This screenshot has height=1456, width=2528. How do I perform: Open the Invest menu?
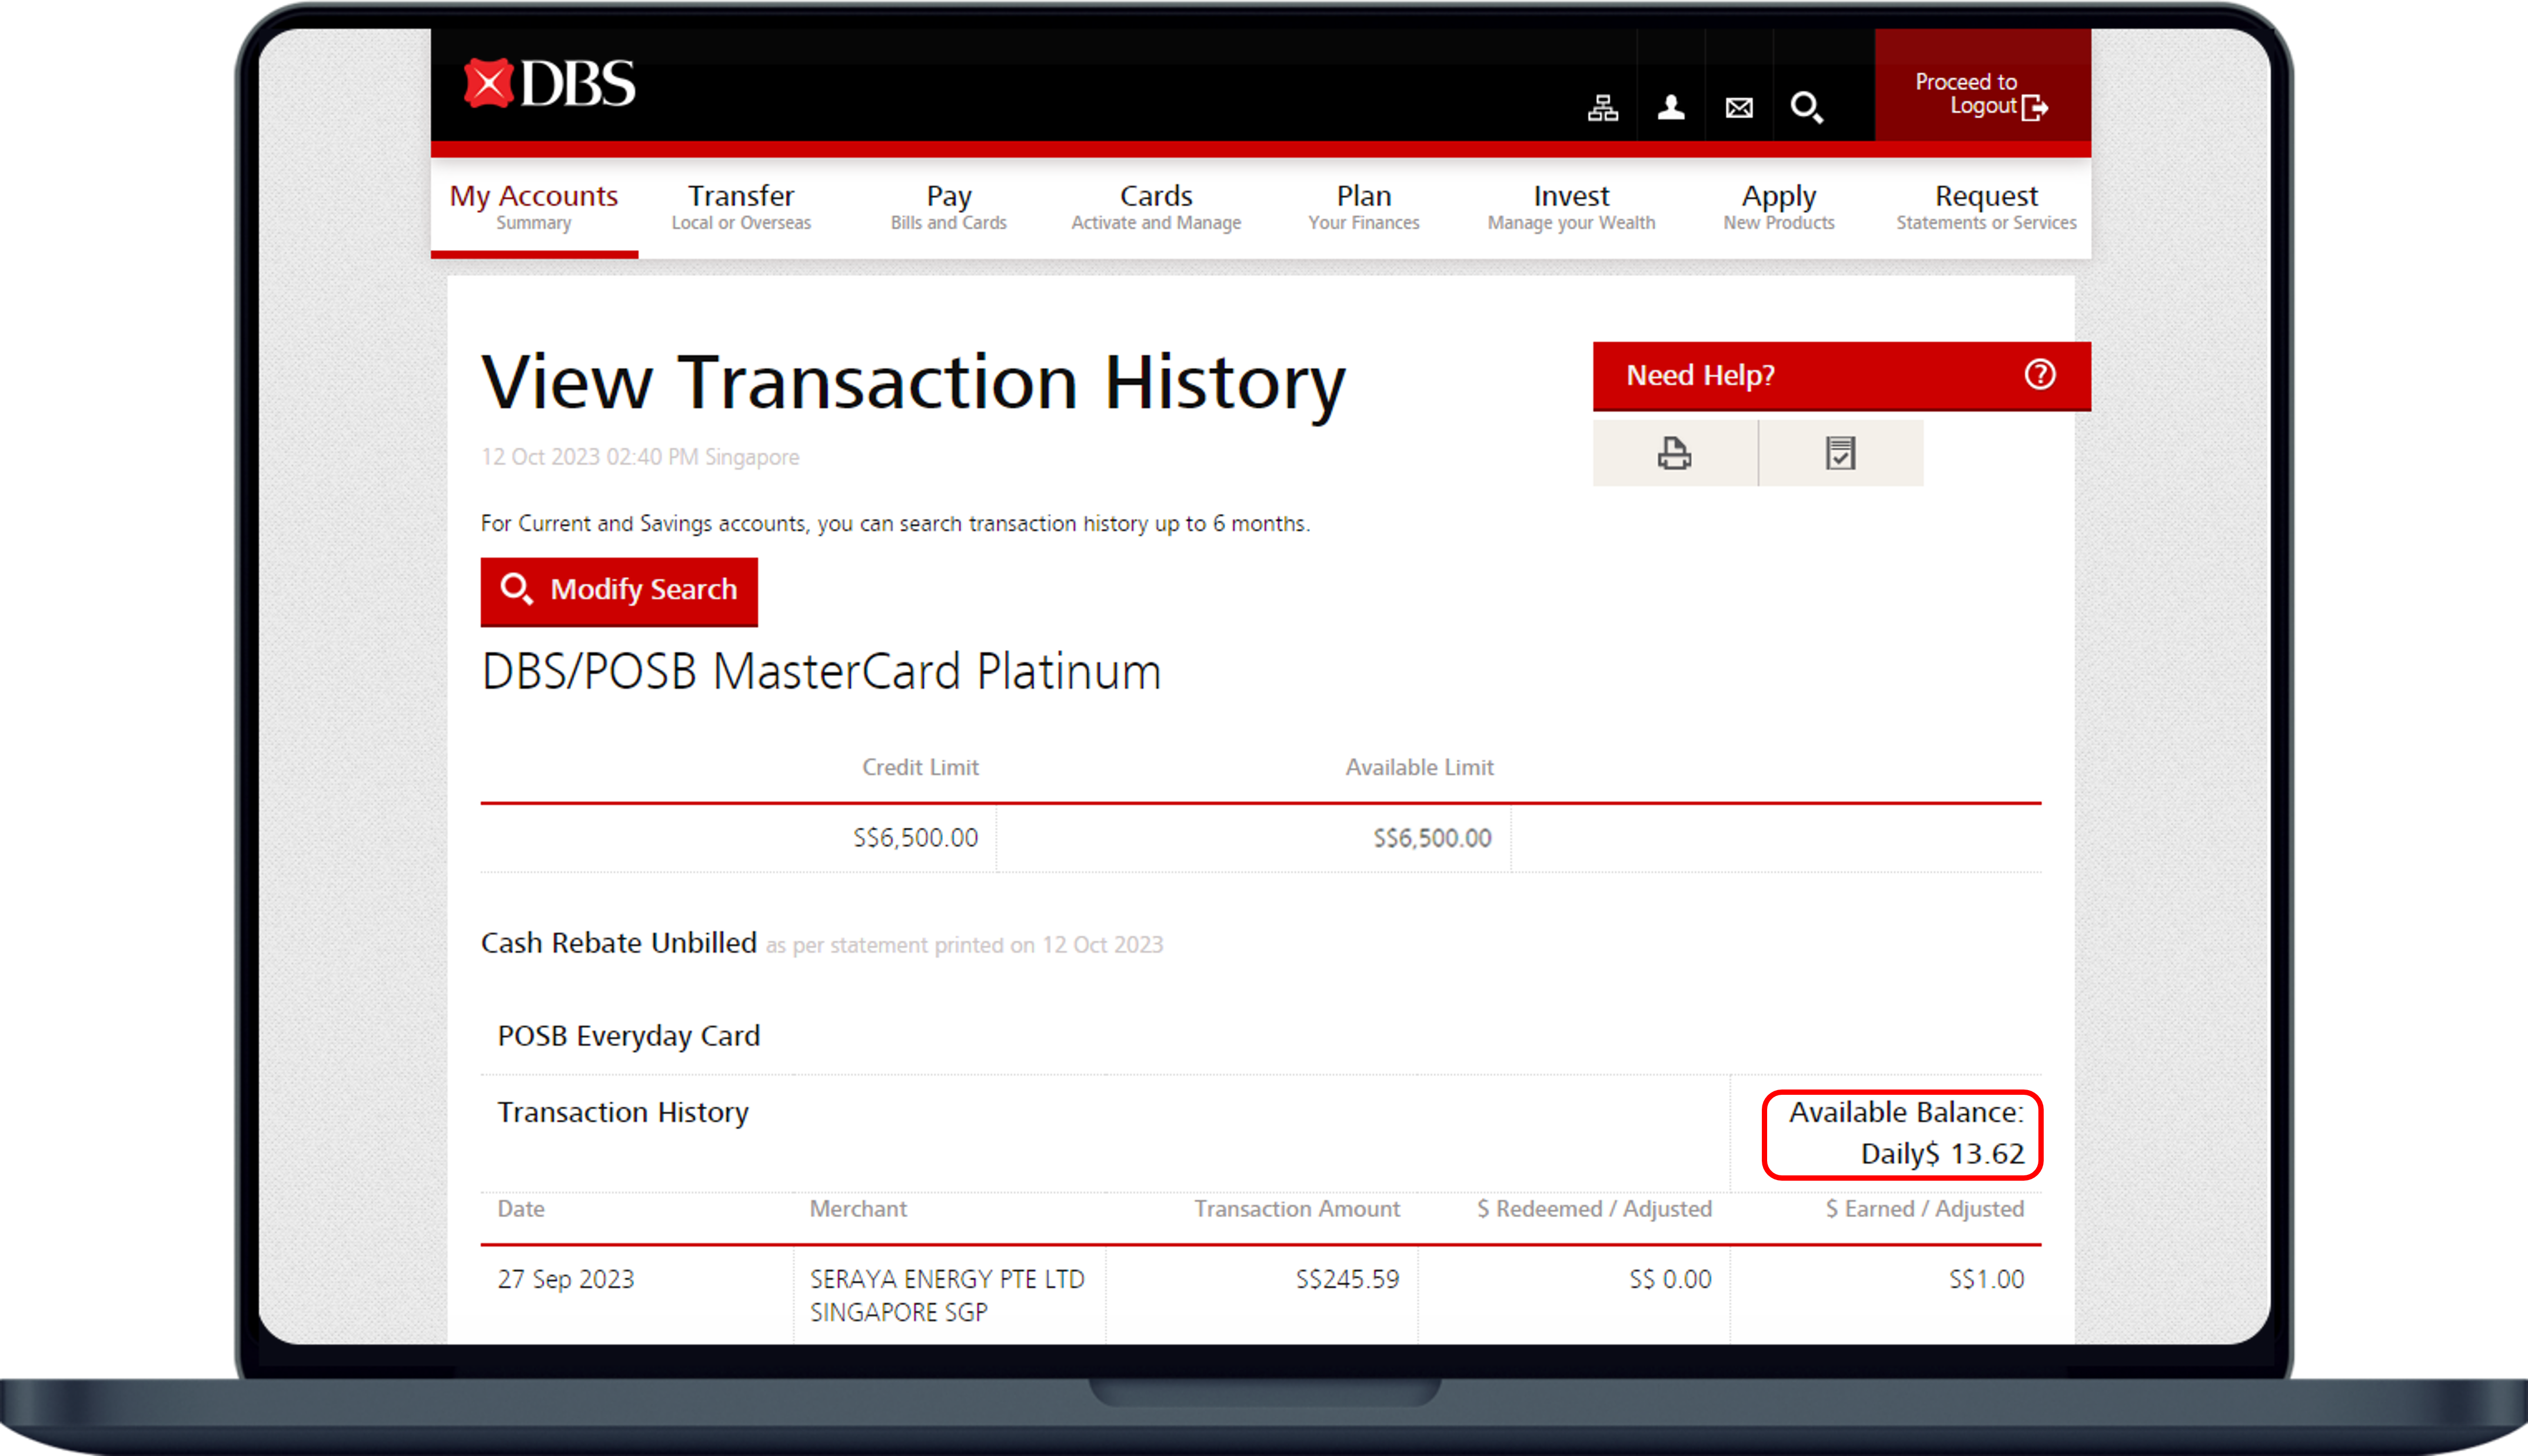(1571, 207)
